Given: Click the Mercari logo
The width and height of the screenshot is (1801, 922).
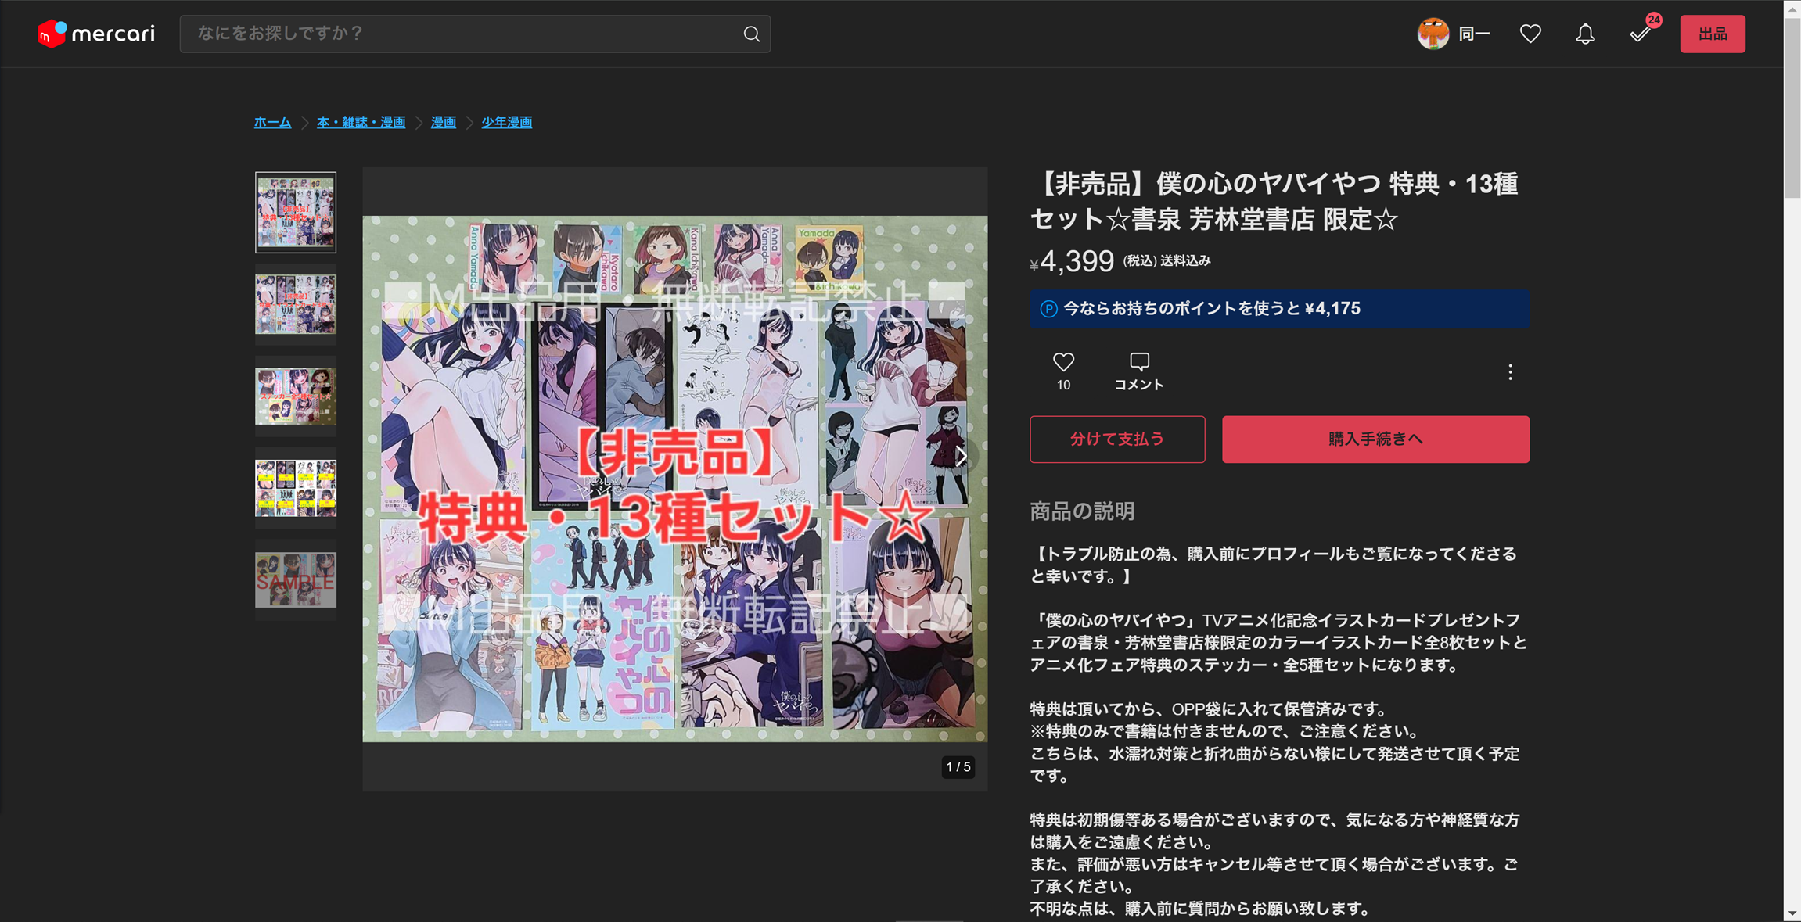Looking at the screenshot, I should (x=96, y=34).
